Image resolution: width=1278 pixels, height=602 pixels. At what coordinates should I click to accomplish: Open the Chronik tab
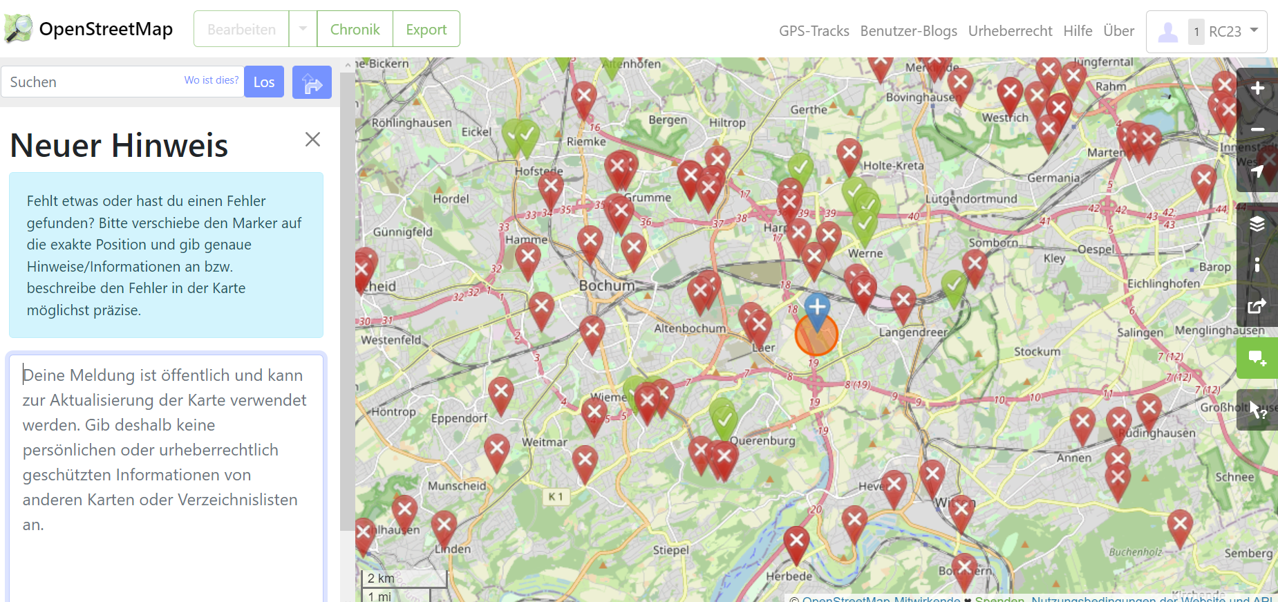pos(355,29)
